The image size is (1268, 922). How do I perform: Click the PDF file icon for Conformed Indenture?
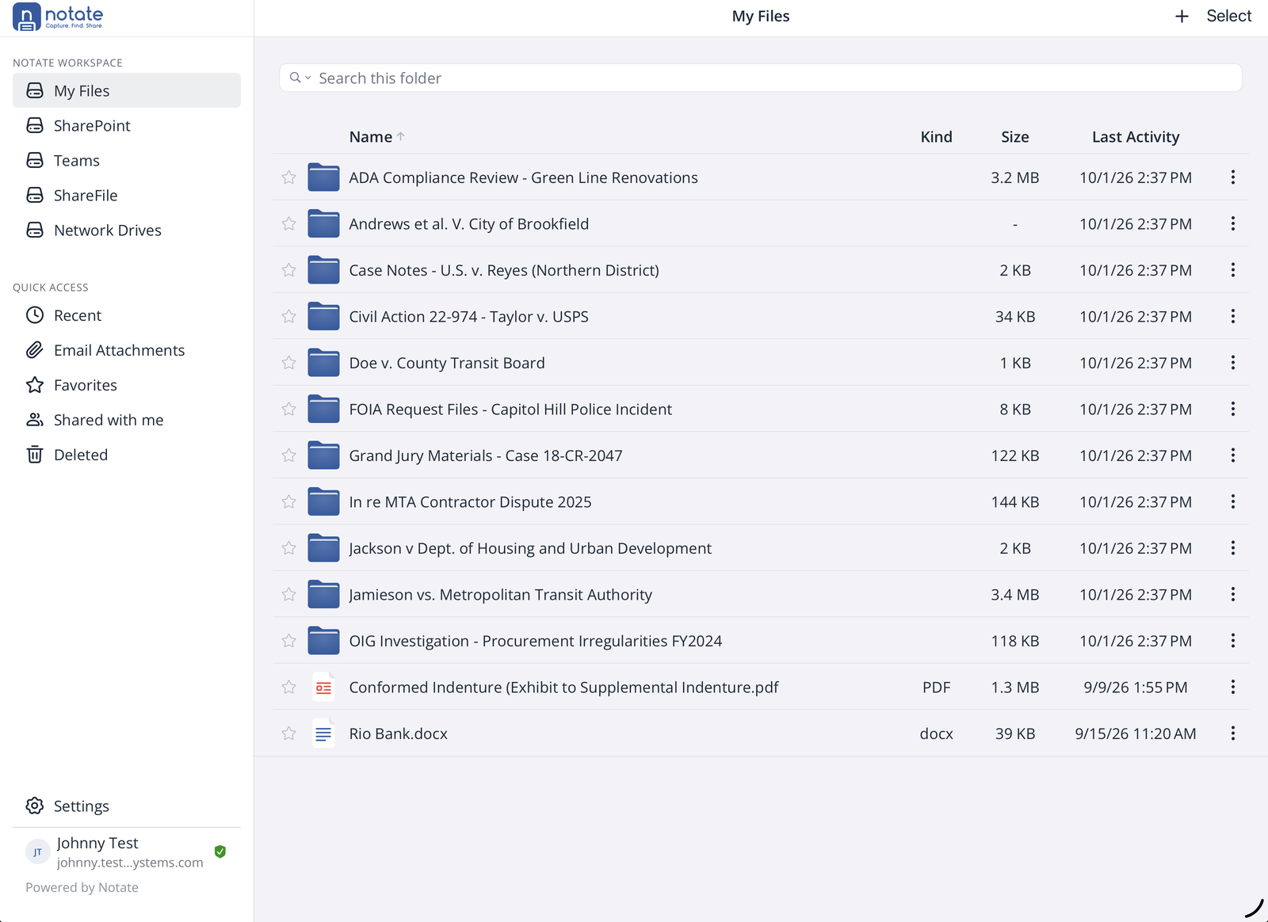coord(323,688)
